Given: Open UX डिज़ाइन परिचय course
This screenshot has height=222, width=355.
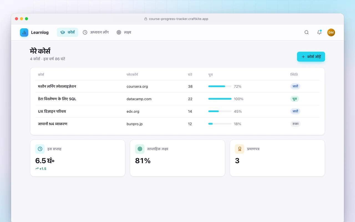Looking at the screenshot, I should 52,111.
